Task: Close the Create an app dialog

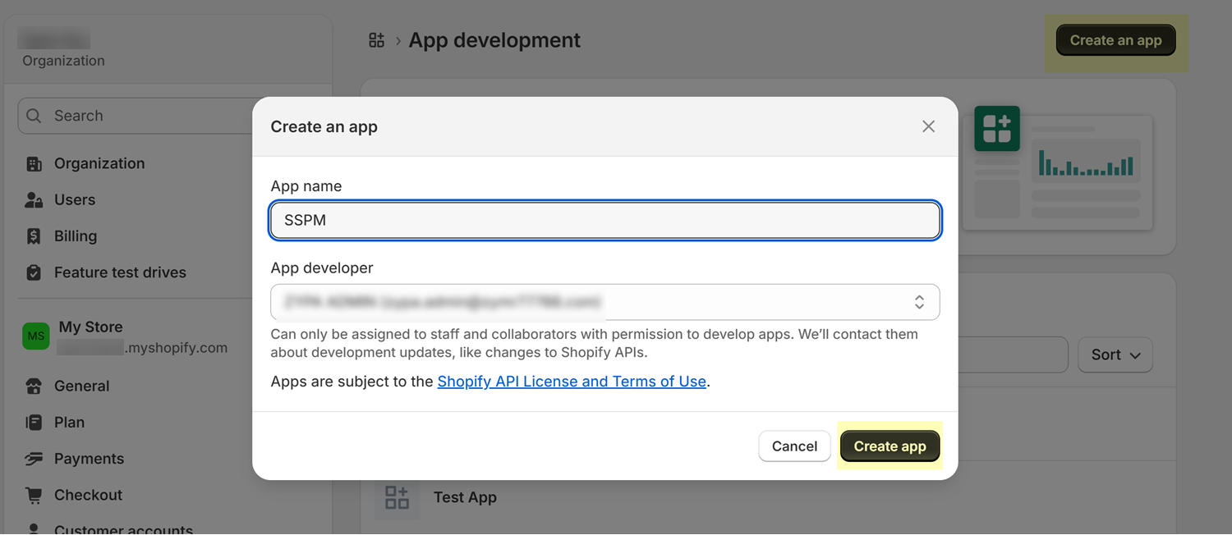Action: pyautogui.click(x=928, y=126)
